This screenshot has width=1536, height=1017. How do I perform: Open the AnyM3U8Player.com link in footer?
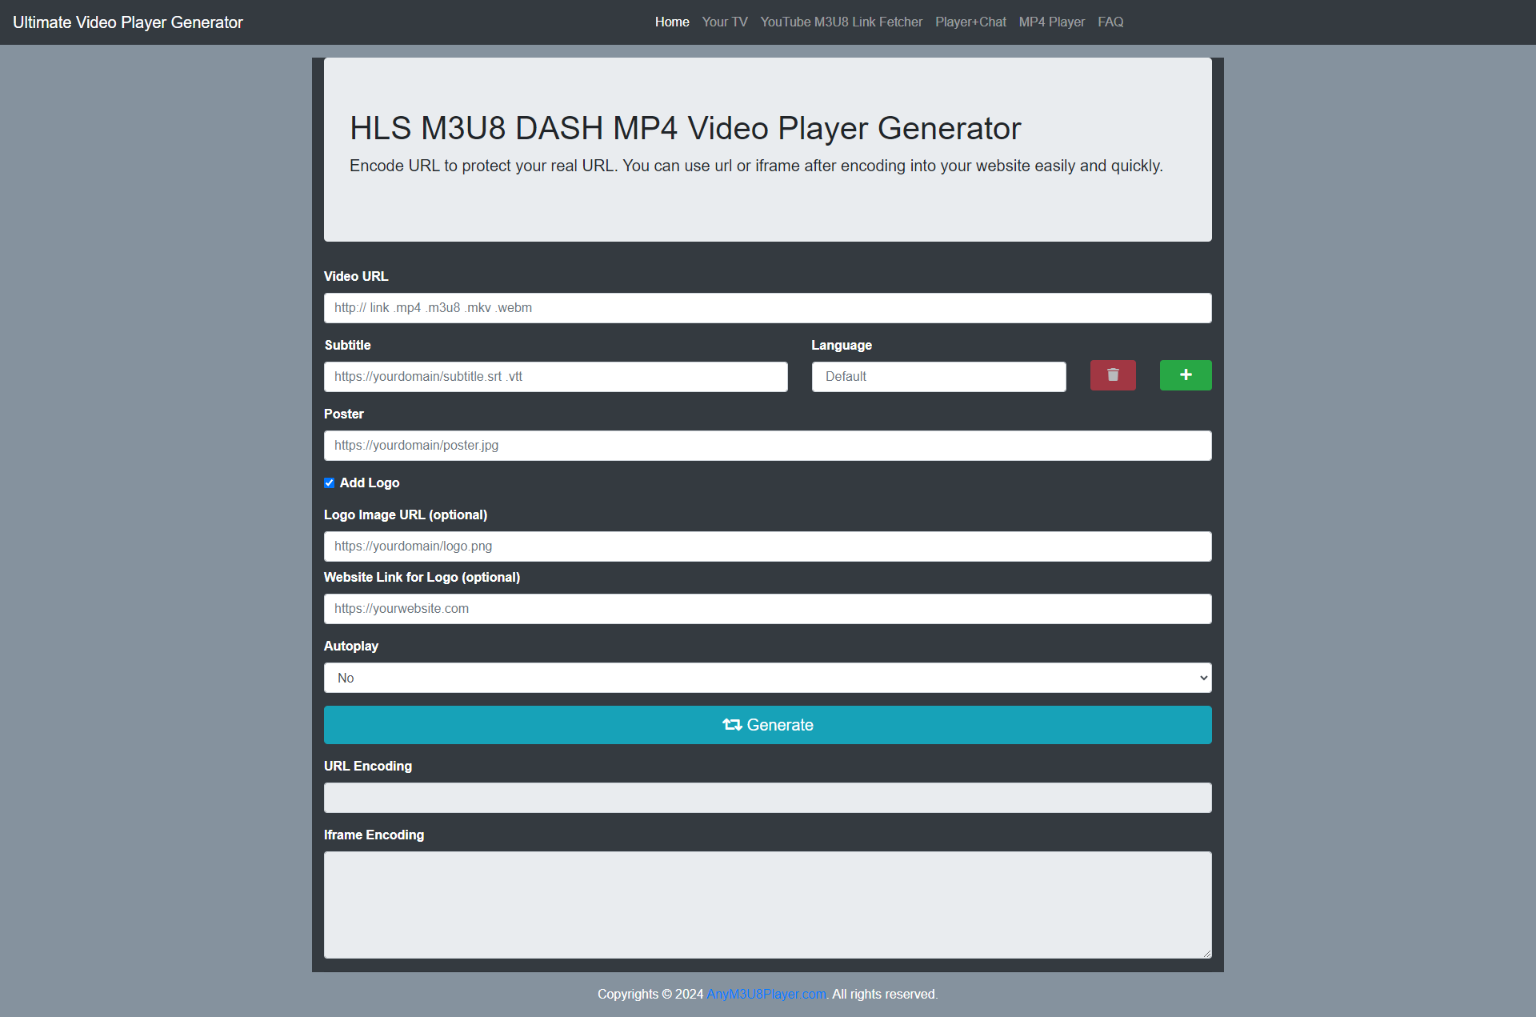tap(766, 994)
